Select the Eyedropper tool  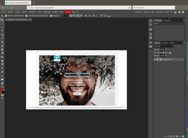(2, 38)
